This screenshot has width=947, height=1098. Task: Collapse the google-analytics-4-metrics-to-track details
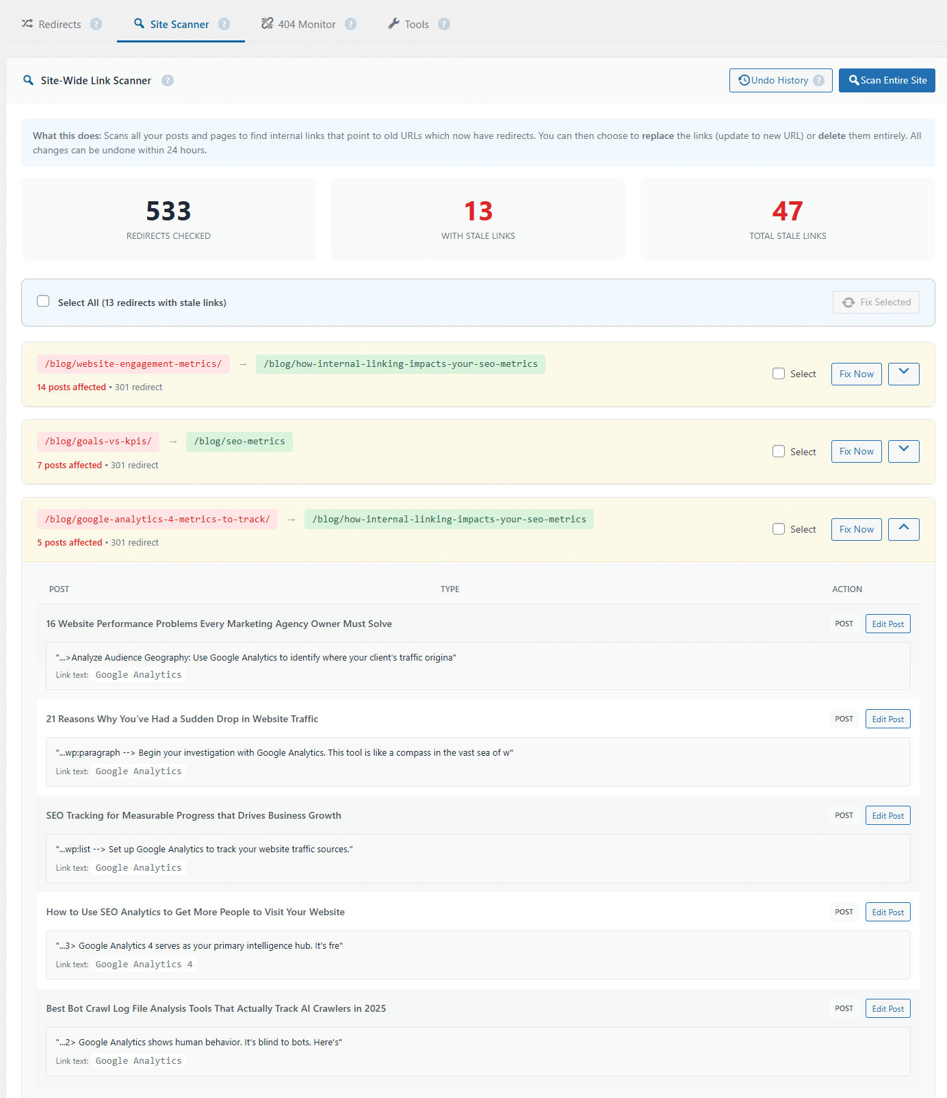pos(904,529)
